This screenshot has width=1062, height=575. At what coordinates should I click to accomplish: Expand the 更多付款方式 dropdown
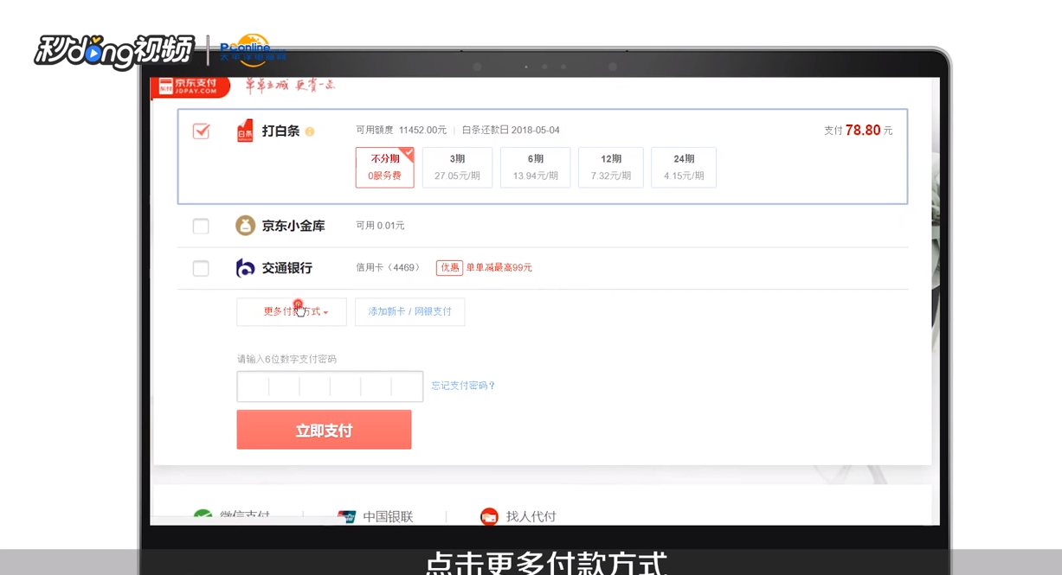click(292, 312)
